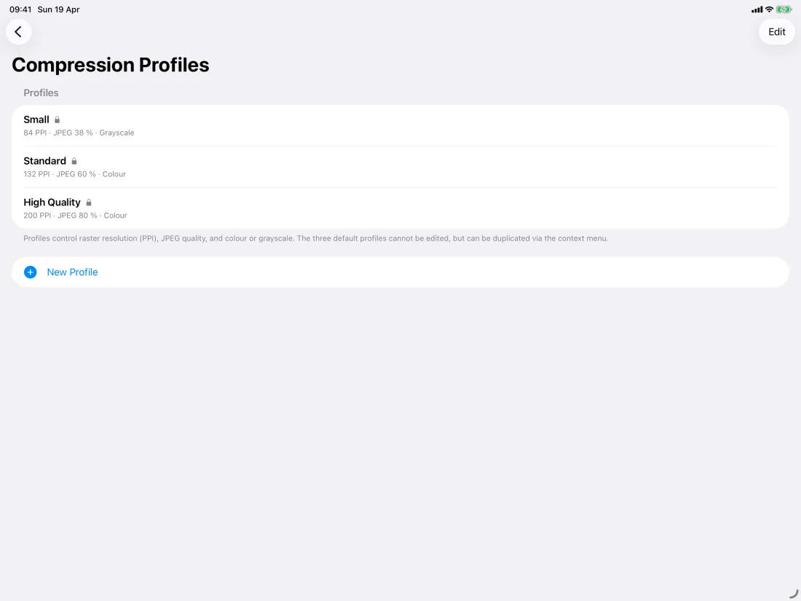Viewport: 801px width, 601px height.
Task: Select the Standard profile row
Action: coord(400,167)
